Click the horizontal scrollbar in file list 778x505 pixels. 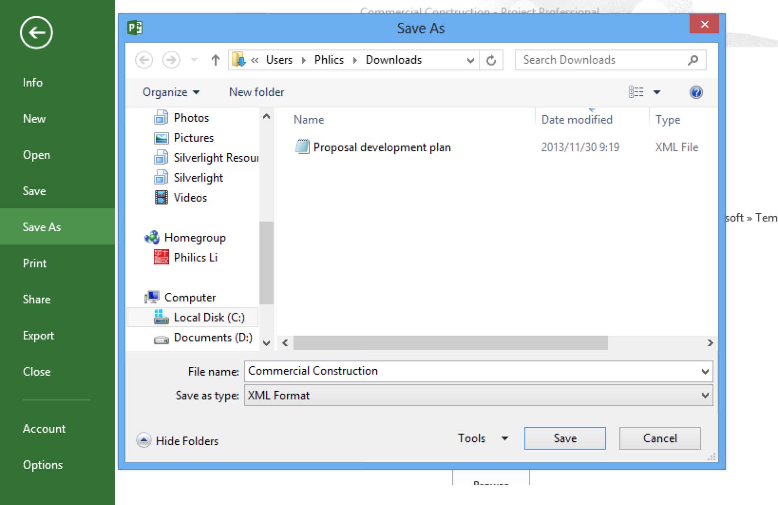click(x=450, y=343)
